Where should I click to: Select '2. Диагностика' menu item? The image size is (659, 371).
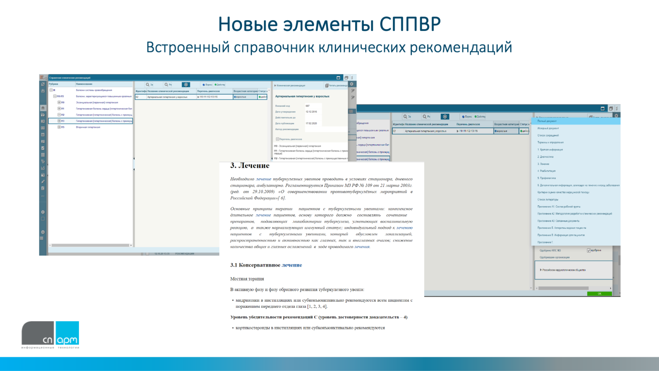point(576,157)
